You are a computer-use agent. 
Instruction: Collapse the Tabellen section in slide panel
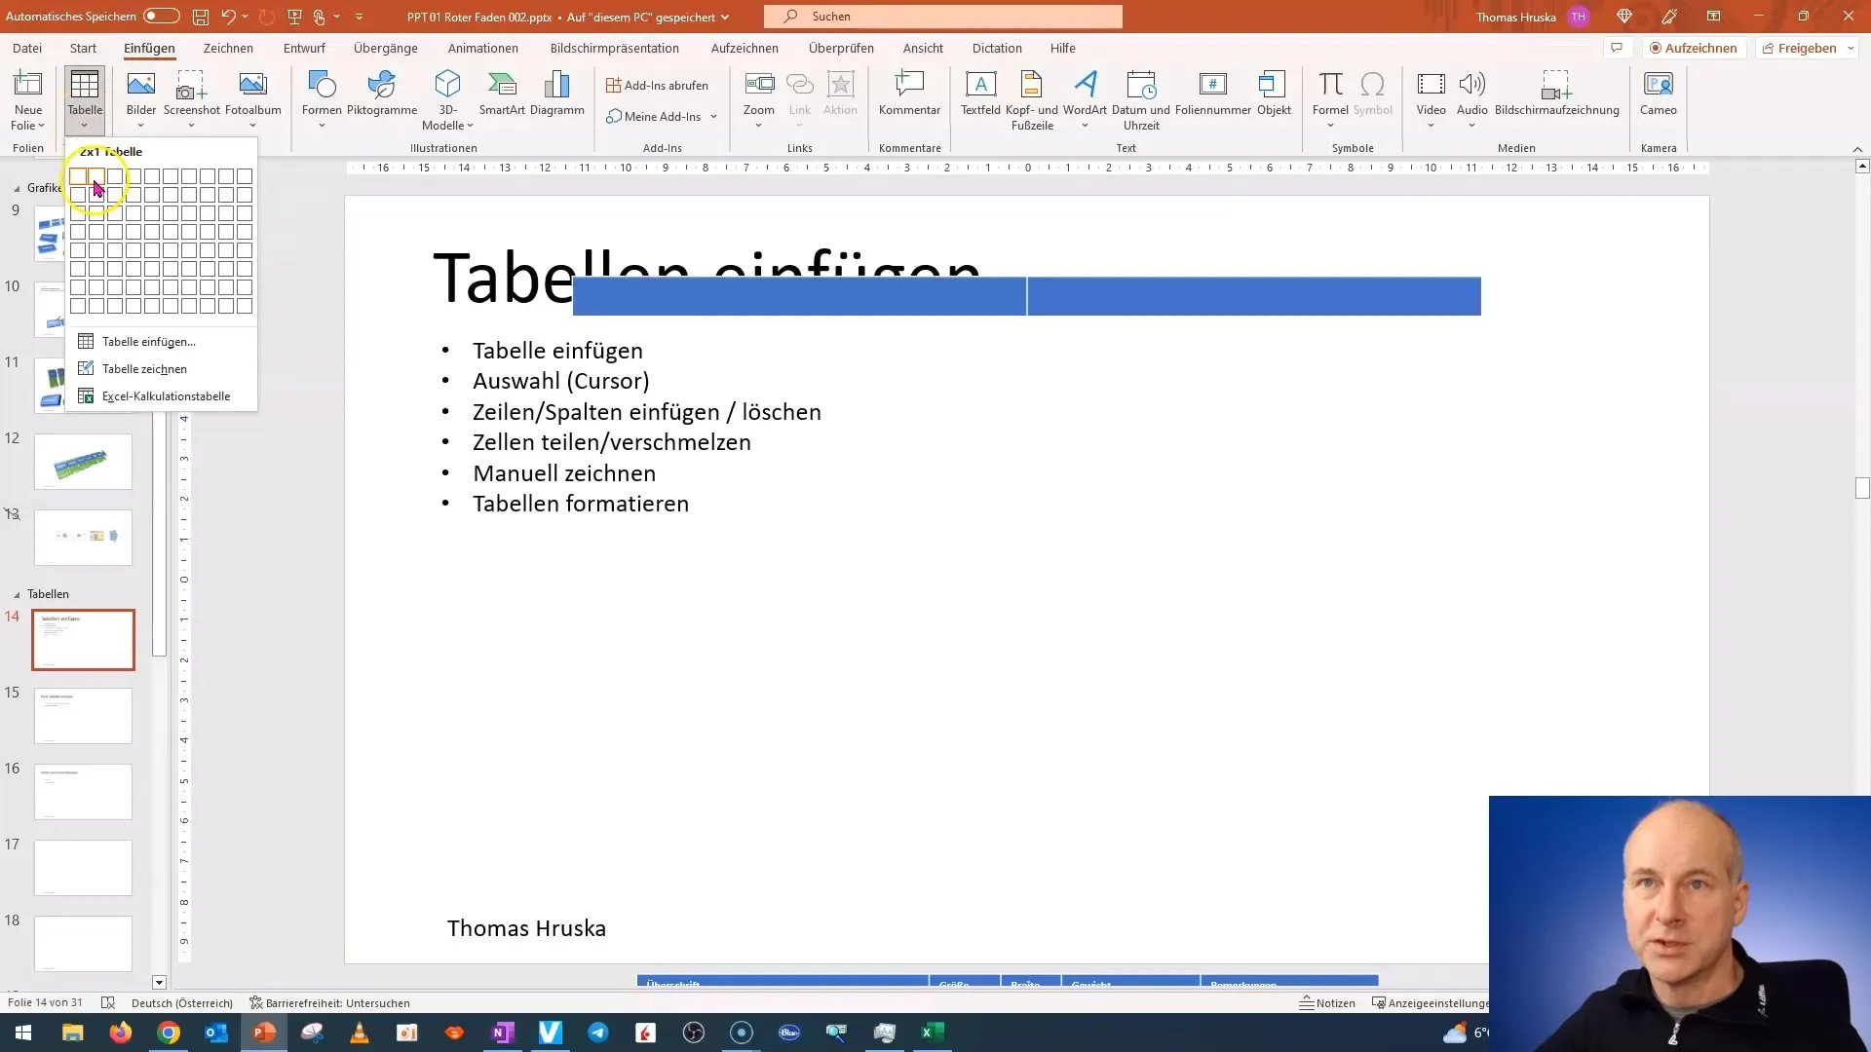point(17,594)
